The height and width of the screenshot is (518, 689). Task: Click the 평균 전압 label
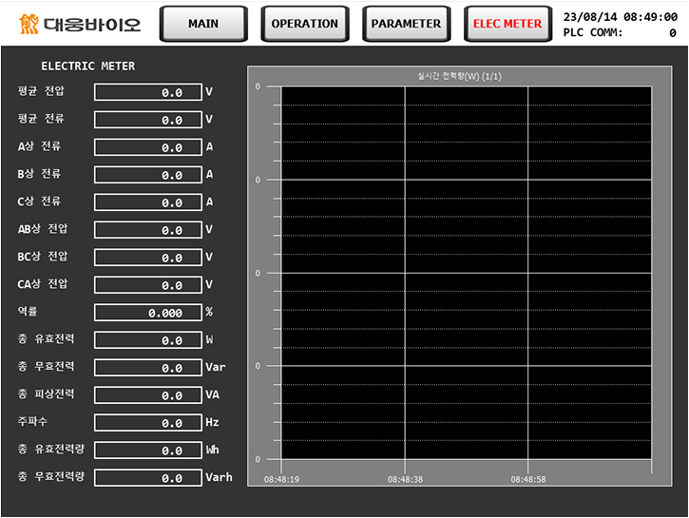tap(41, 91)
